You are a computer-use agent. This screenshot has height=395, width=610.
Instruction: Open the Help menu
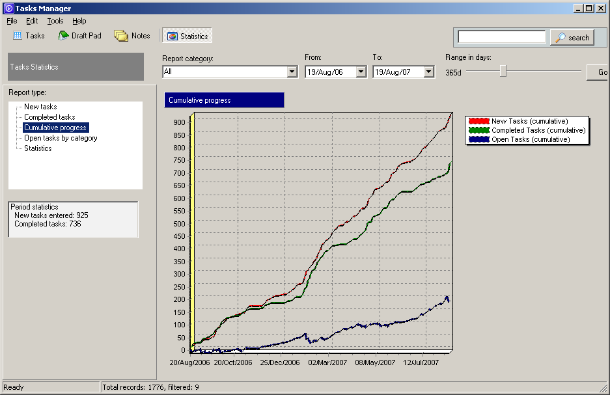pos(79,21)
